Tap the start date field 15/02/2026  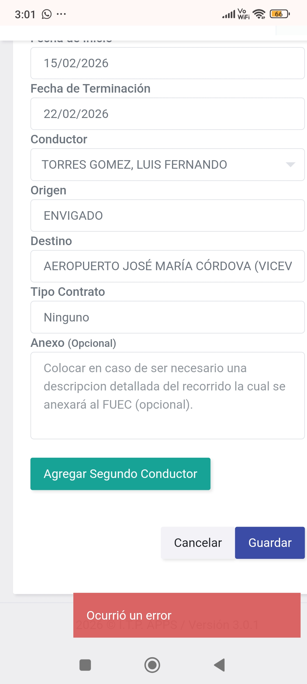167,63
